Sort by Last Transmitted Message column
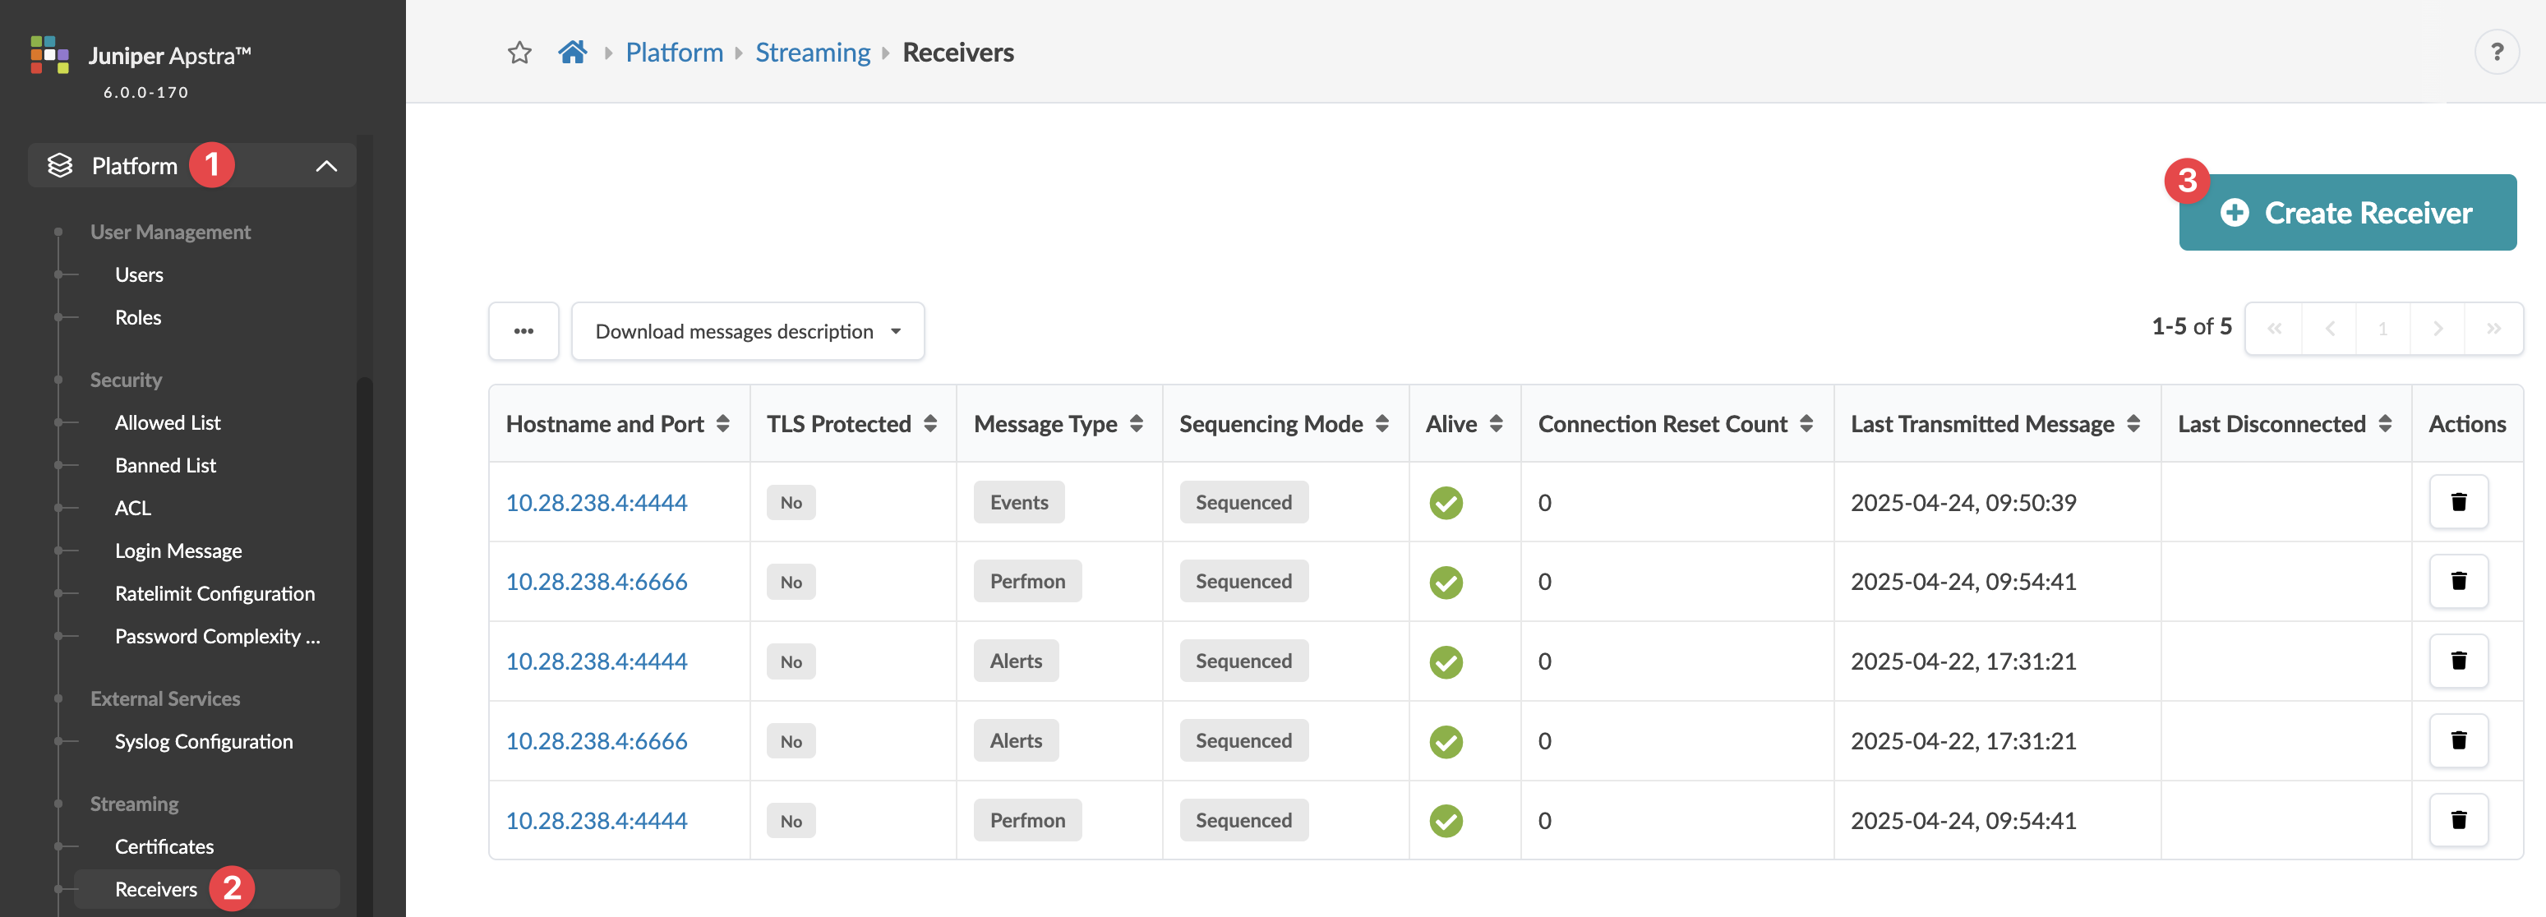Screen dimensions: 2546x917 (2133, 424)
